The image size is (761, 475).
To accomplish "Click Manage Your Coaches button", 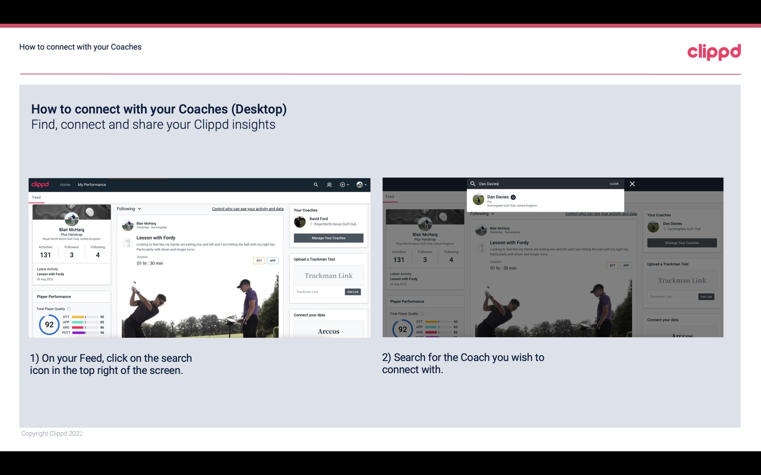I will tap(328, 238).
